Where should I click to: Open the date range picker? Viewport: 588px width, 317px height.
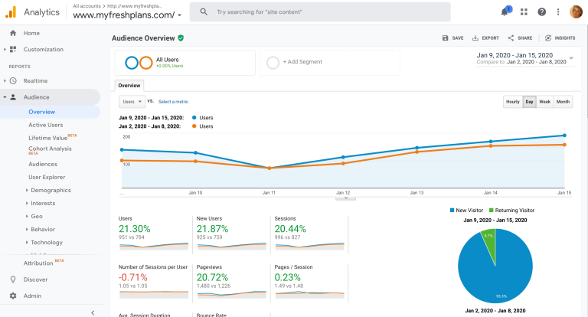[525, 58]
